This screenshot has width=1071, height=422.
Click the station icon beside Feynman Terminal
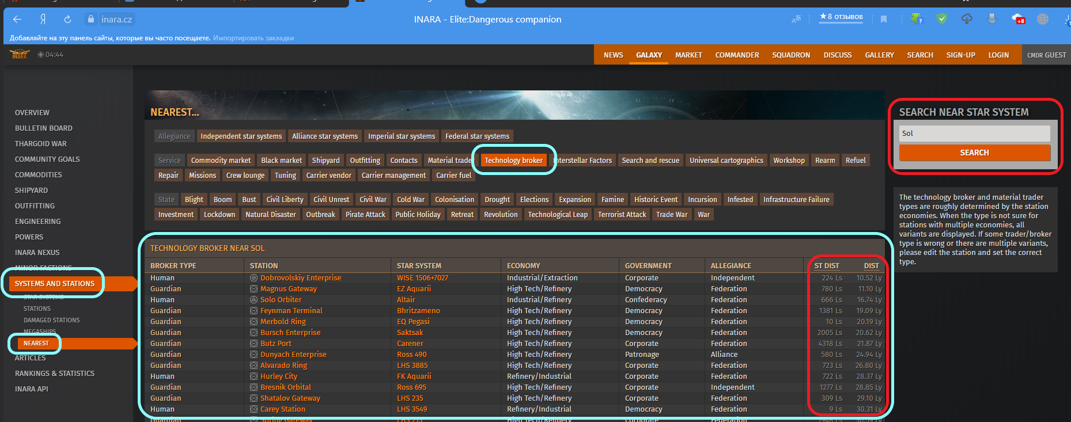pyautogui.click(x=253, y=311)
